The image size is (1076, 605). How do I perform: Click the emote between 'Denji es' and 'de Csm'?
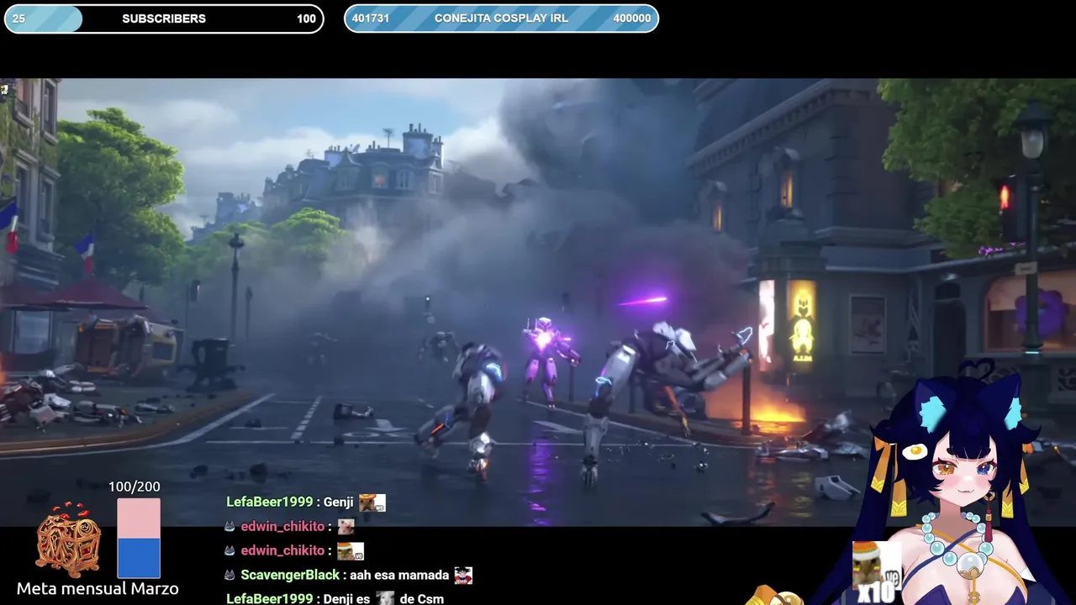[385, 598]
